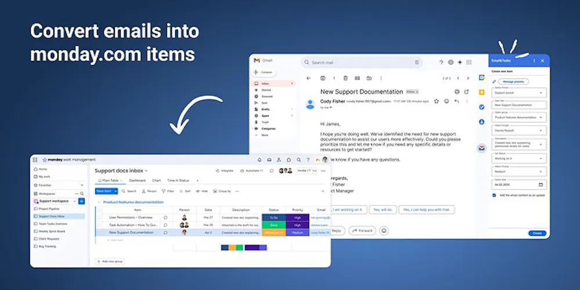
Task: Open the update bubble for New Support Documentation
Action: coord(165,233)
